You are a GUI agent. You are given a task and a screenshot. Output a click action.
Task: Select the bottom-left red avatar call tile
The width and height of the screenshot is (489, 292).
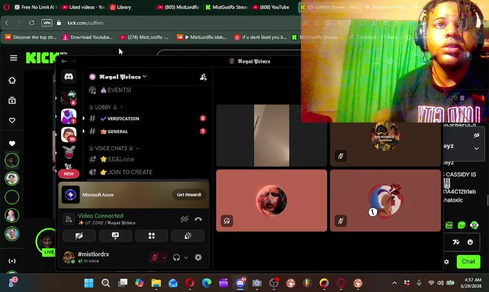tap(271, 201)
